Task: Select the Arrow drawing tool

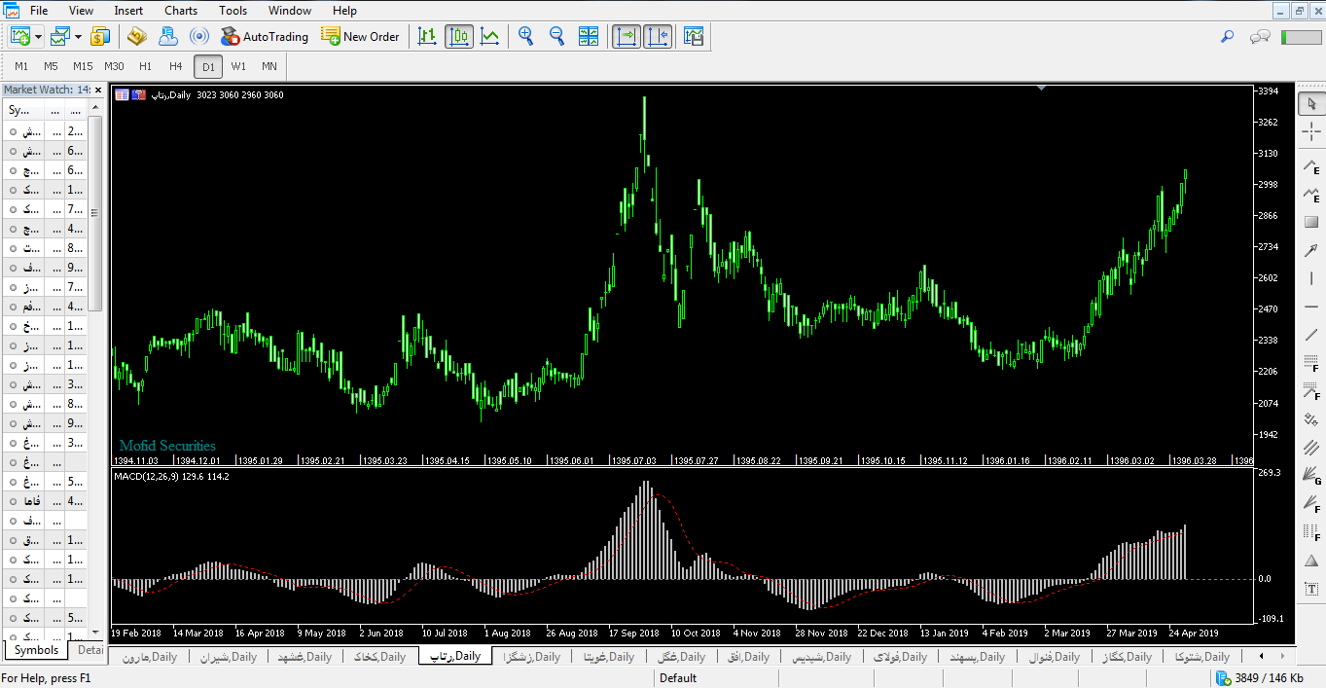Action: click(x=1311, y=250)
